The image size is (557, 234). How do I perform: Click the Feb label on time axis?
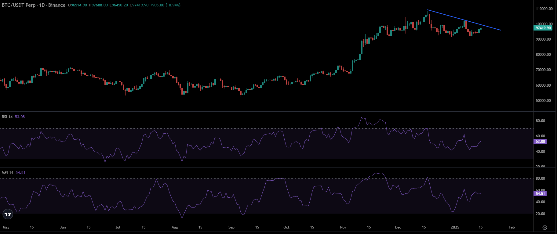pyautogui.click(x=512, y=227)
